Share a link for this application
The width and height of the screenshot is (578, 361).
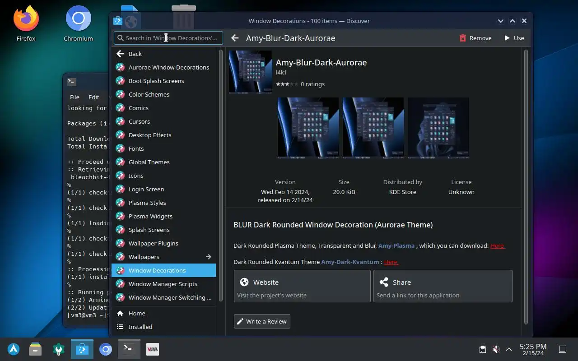coord(443,286)
